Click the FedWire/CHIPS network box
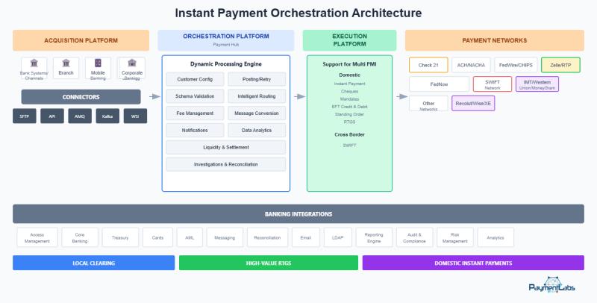 tap(516, 65)
